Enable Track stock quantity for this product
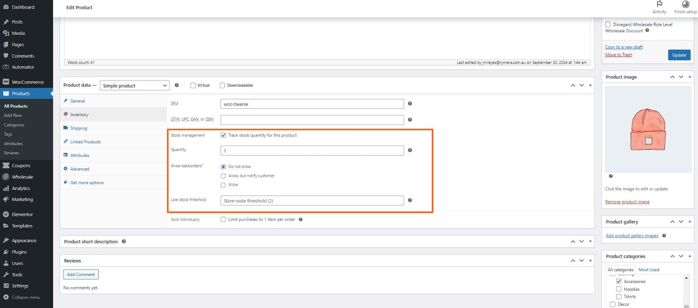The width and height of the screenshot is (698, 308). click(223, 135)
